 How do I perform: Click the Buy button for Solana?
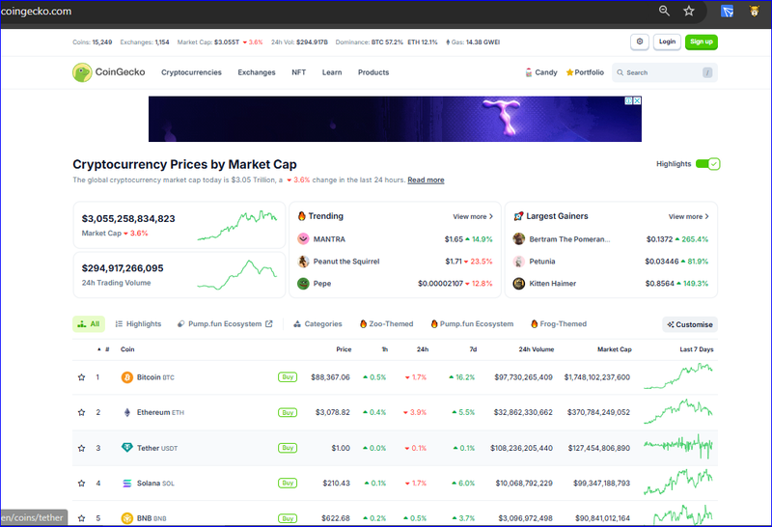point(288,484)
